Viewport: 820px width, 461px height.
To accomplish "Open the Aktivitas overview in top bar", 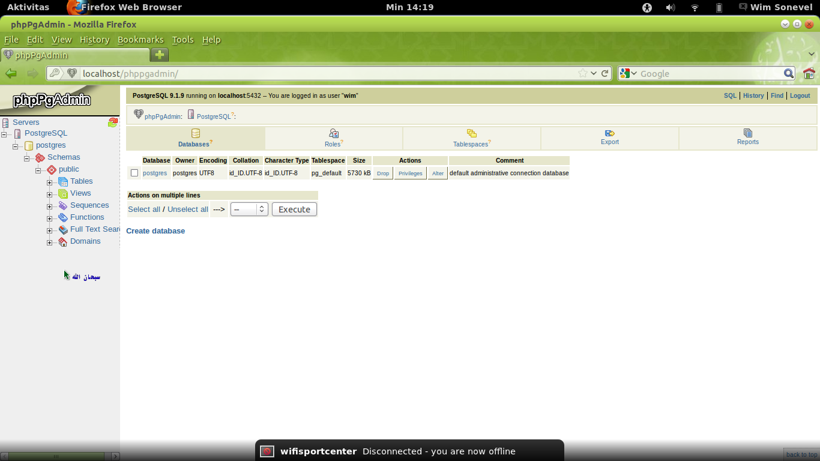I will [28, 7].
